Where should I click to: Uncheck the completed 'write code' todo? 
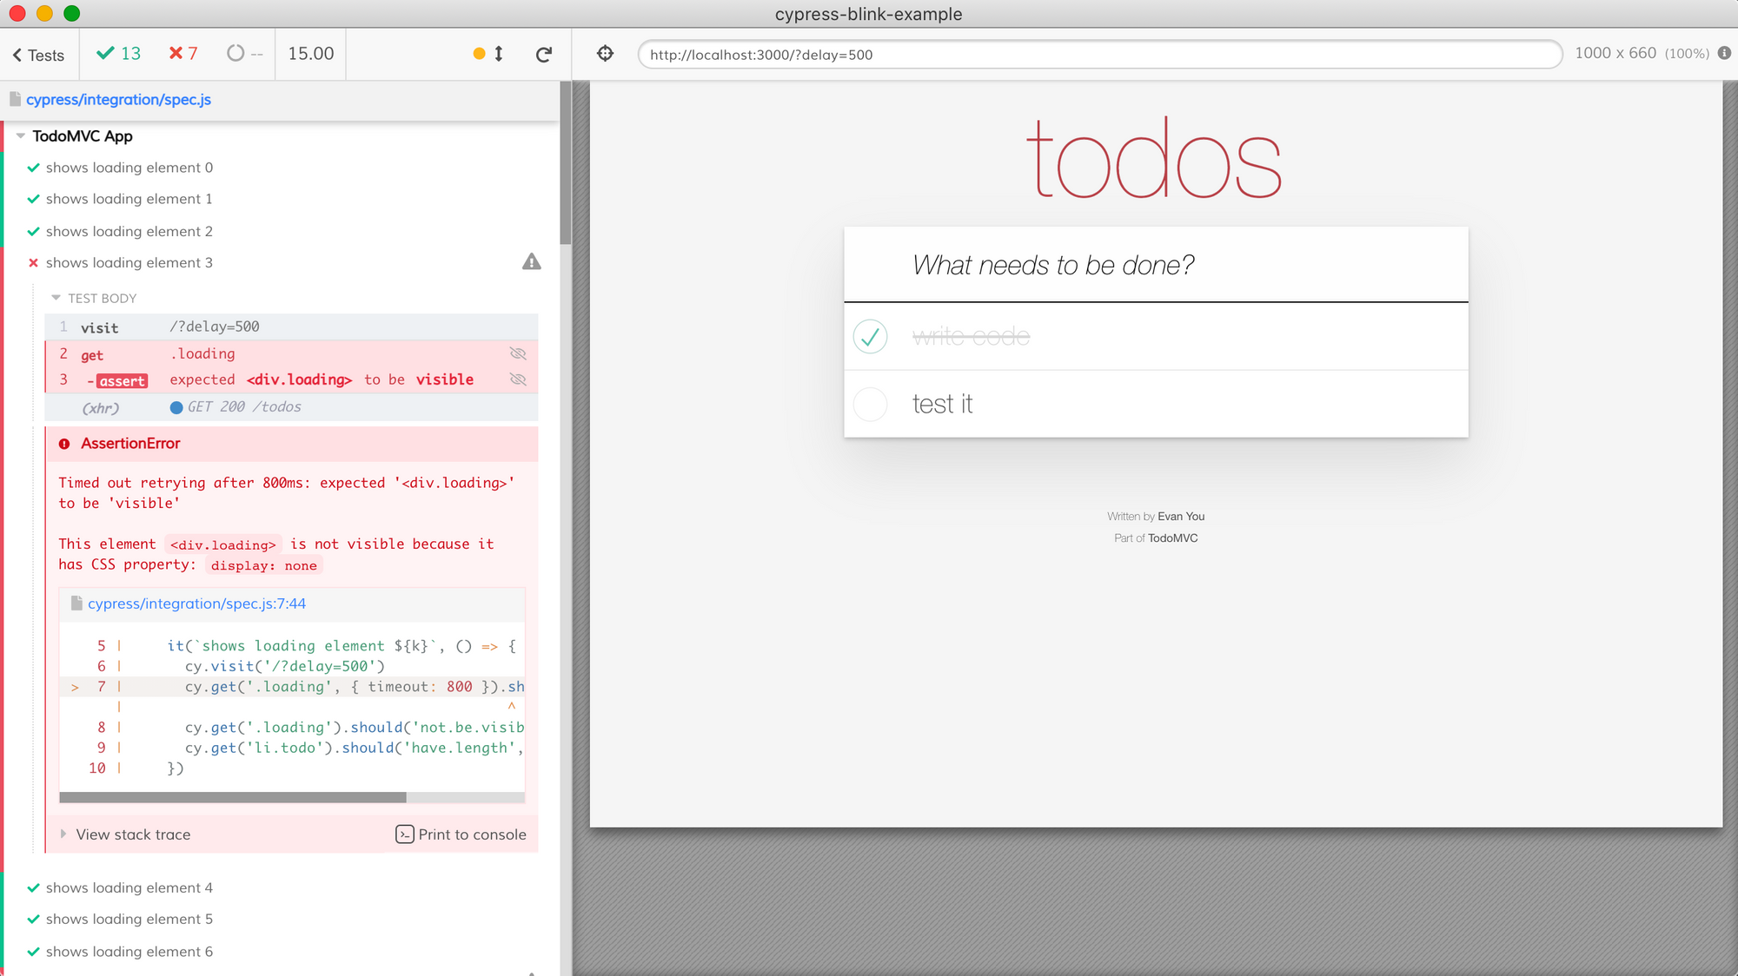[x=870, y=336]
